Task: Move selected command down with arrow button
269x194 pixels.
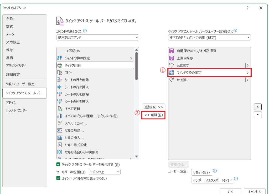Action: click(258, 115)
